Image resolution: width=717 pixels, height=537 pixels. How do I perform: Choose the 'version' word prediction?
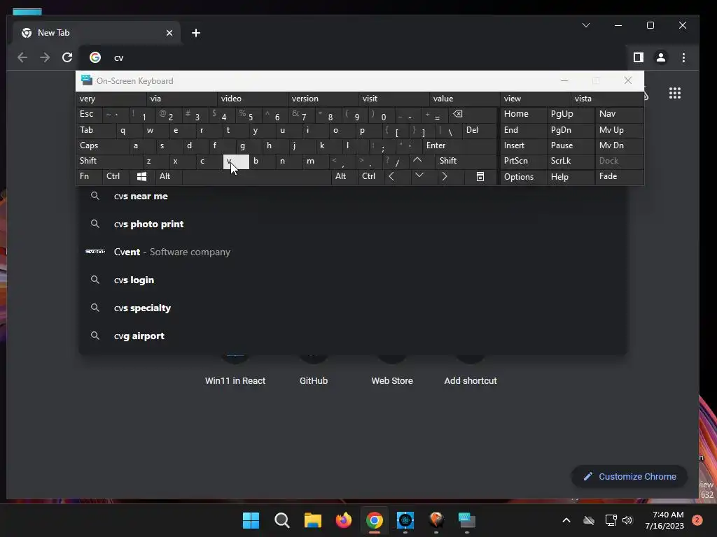pyautogui.click(x=323, y=99)
